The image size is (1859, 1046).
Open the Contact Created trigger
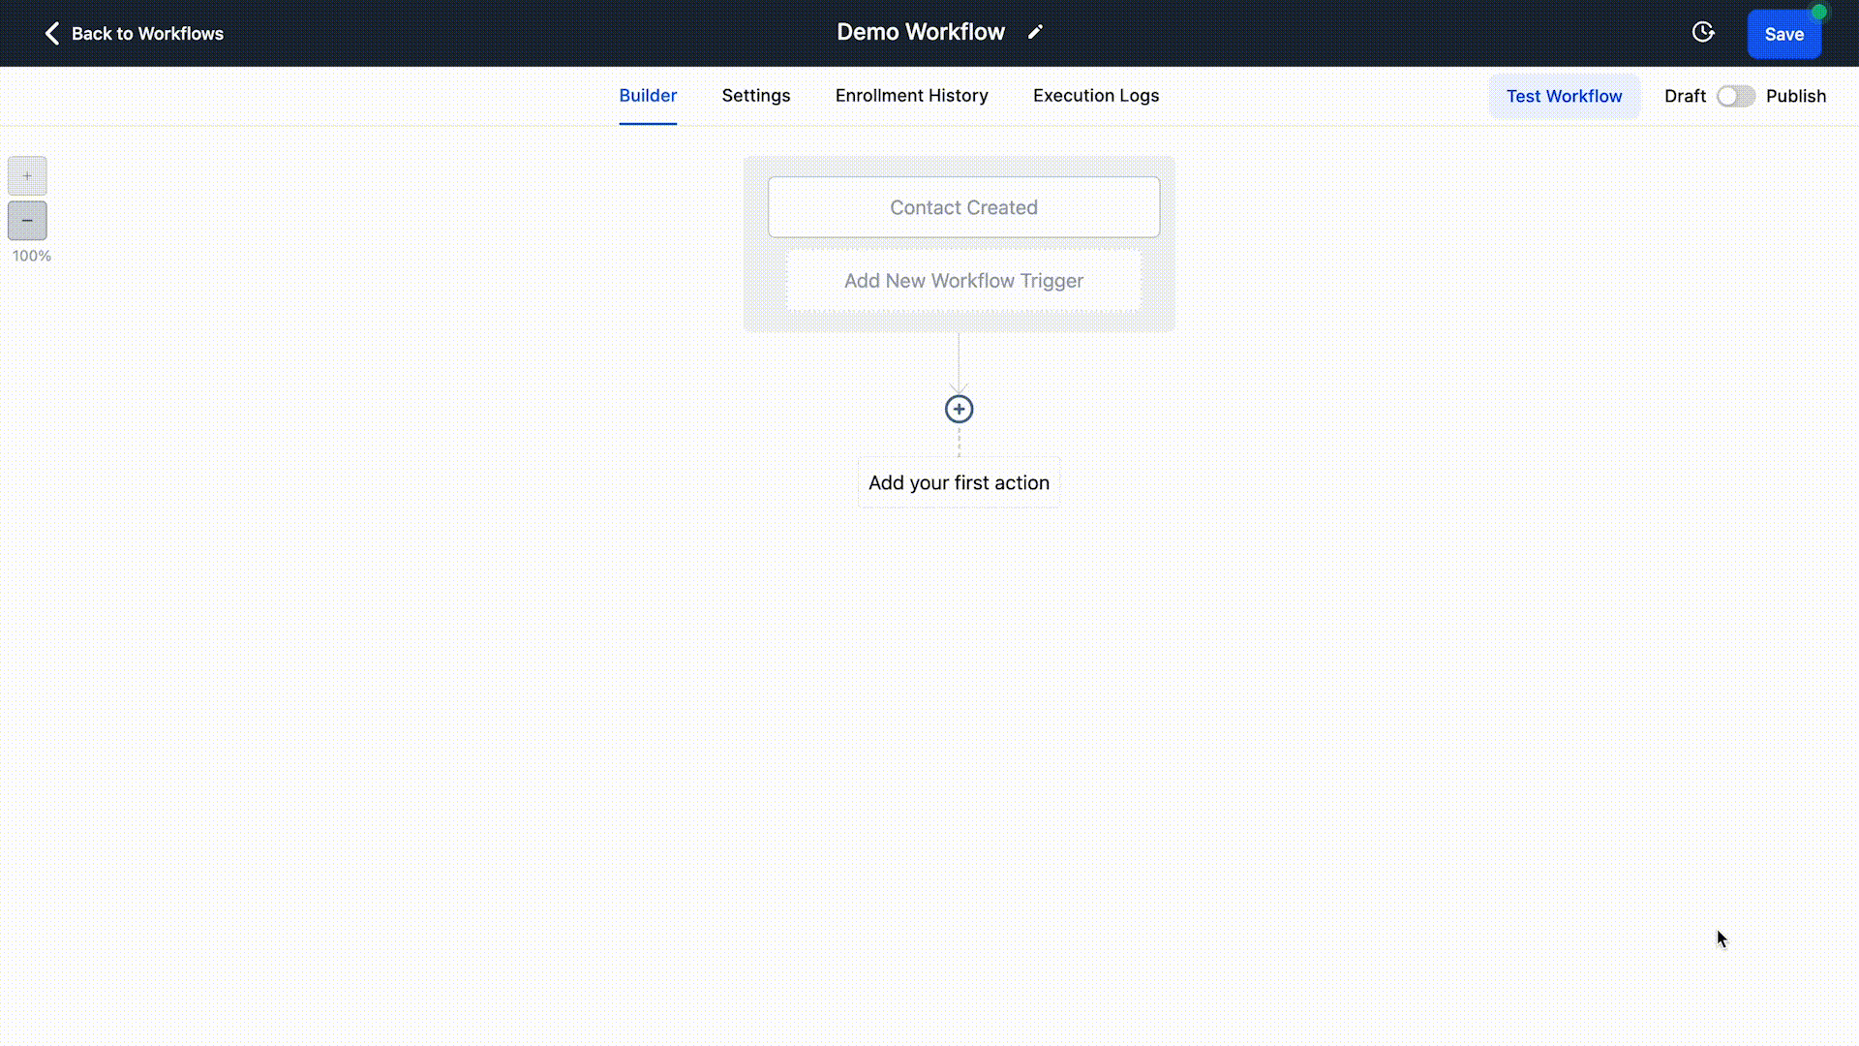pyautogui.click(x=963, y=207)
